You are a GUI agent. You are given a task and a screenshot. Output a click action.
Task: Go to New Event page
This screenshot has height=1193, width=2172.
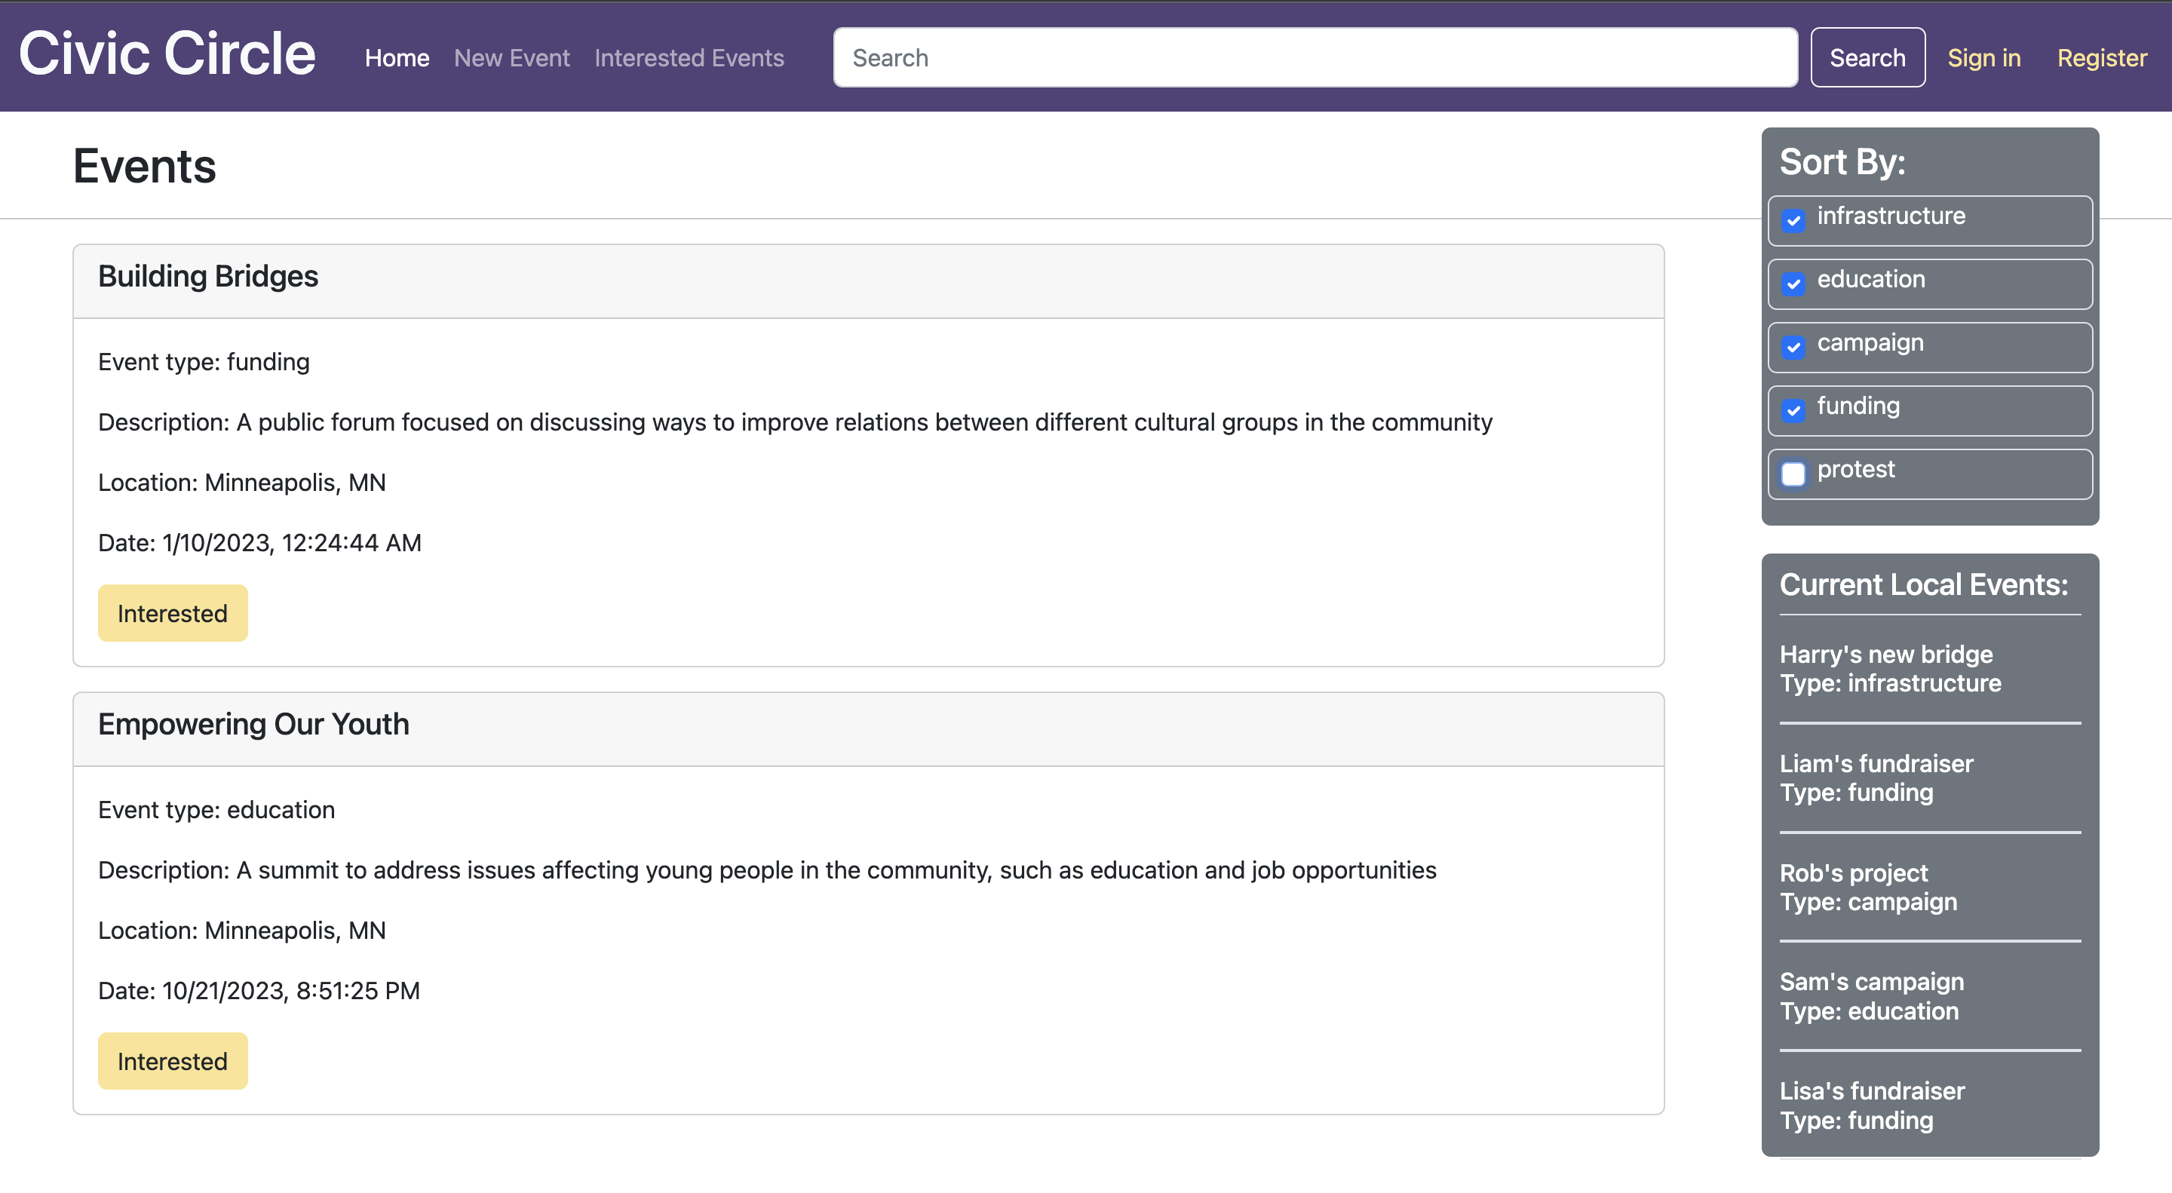coord(512,57)
